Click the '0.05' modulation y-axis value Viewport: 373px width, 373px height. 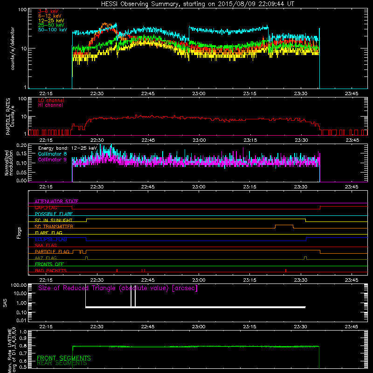click(21, 172)
